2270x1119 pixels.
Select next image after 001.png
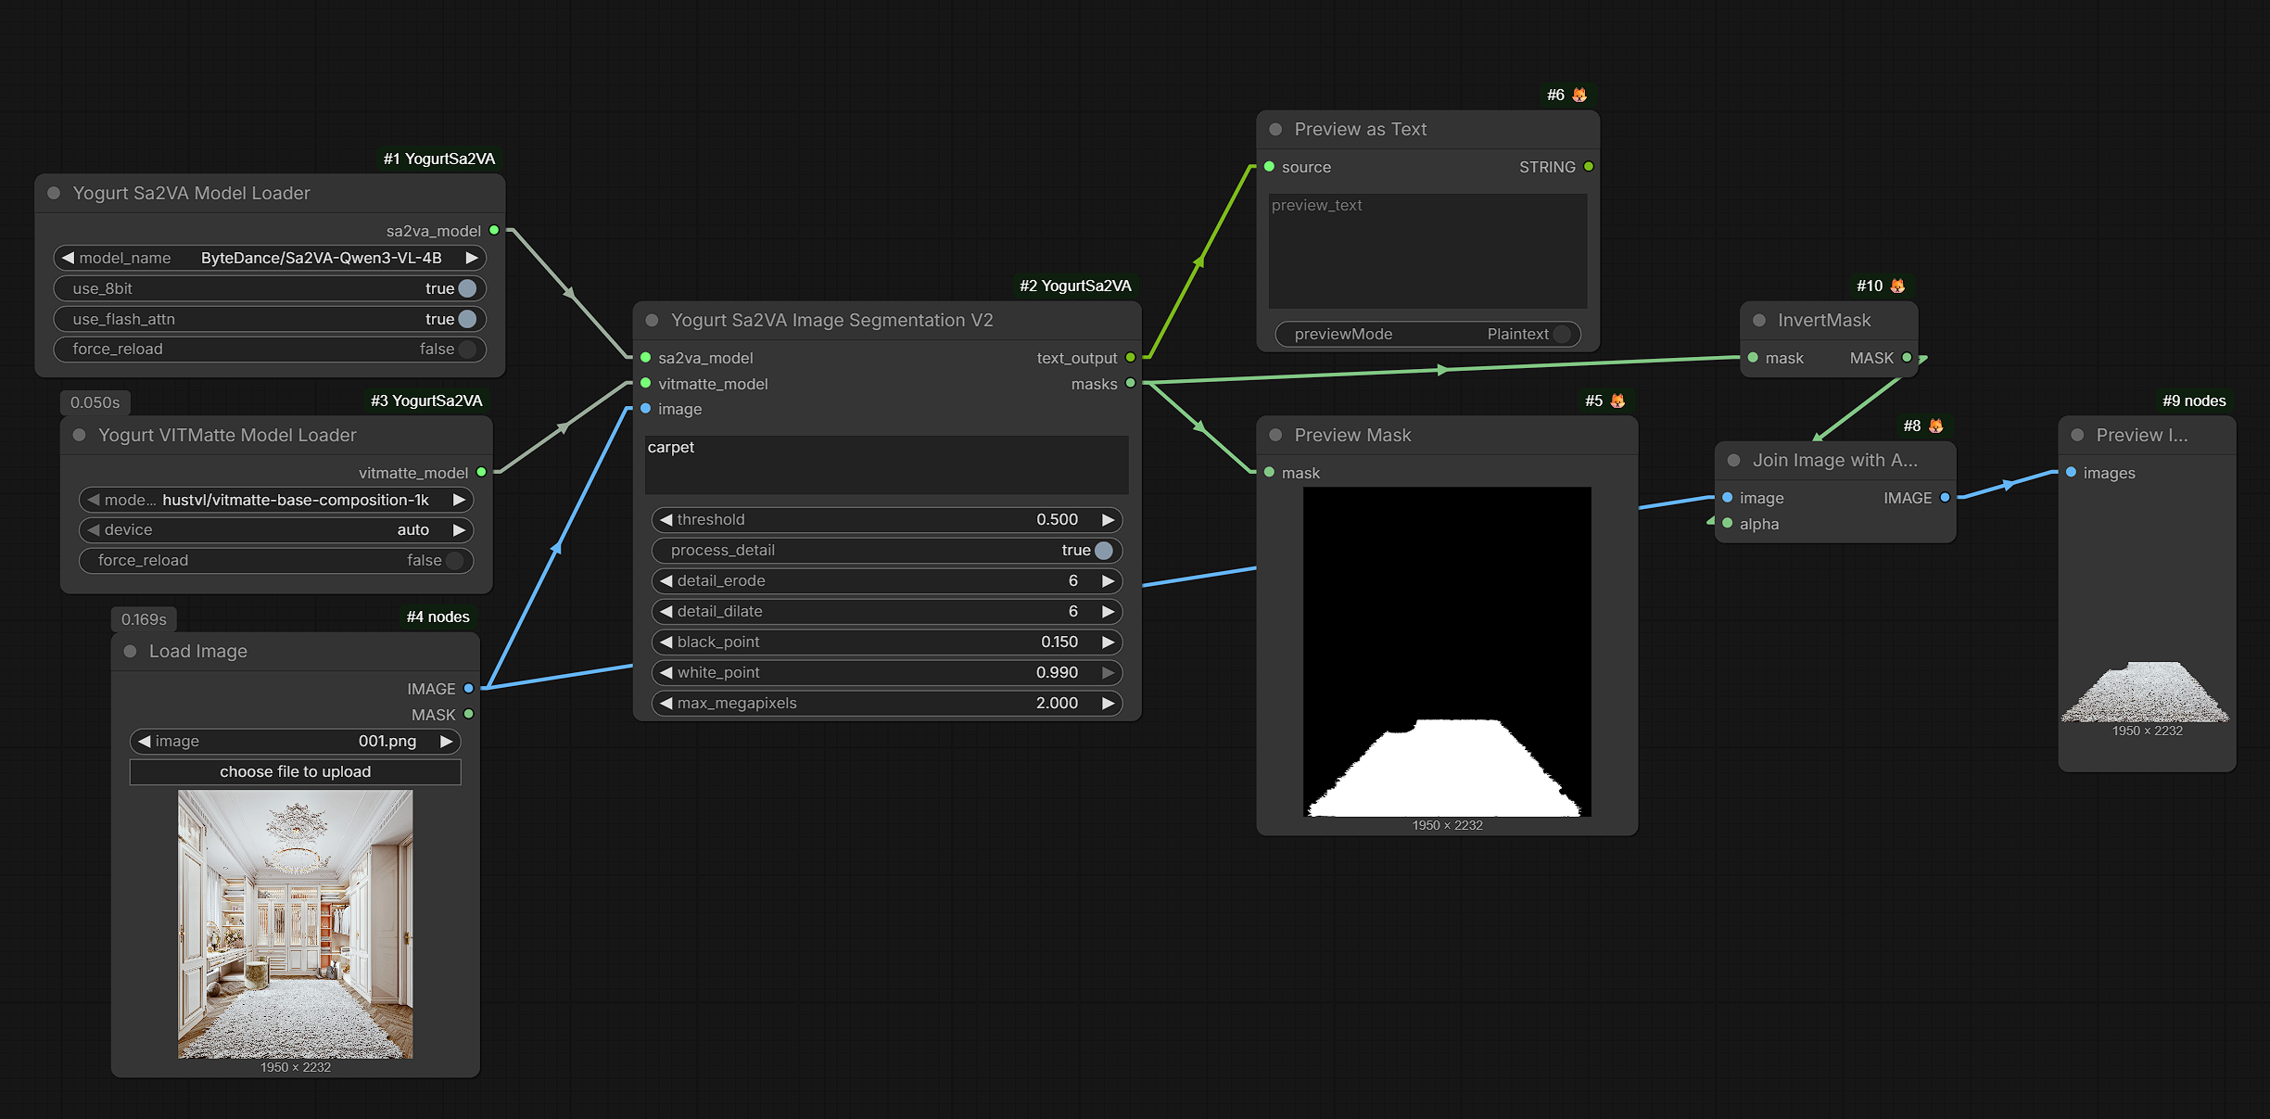pos(447,741)
